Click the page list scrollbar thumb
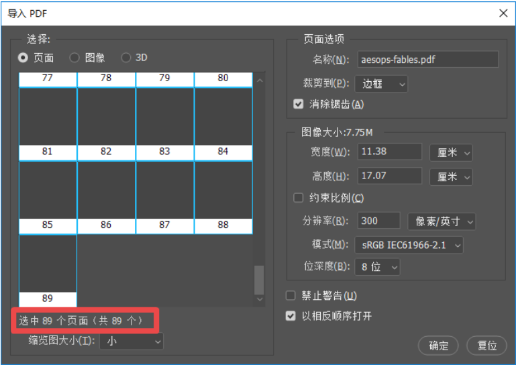Image resolution: width=516 pixels, height=365 pixels. click(x=259, y=280)
